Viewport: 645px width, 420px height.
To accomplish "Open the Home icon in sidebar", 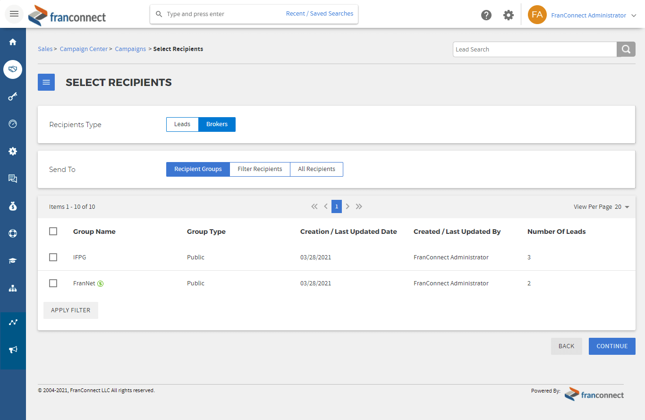I will coord(13,42).
